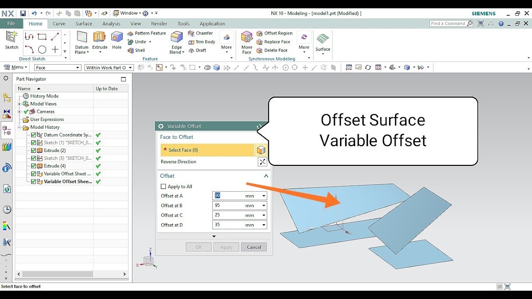Uncheck the Extrude (2) feature checkbox
The width and height of the screenshot is (532, 299).
pyautogui.click(x=34, y=150)
